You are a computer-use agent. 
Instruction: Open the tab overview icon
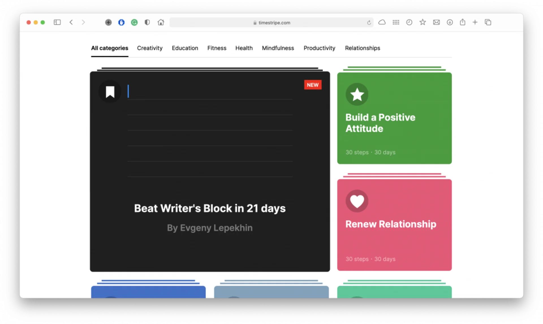click(x=488, y=22)
